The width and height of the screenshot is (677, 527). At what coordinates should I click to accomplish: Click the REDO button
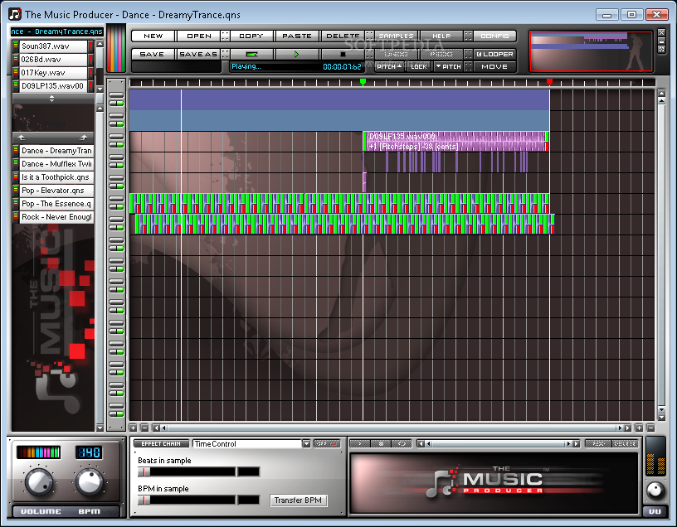[441, 55]
